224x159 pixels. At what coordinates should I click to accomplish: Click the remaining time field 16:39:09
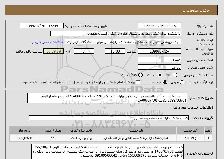[54, 51]
